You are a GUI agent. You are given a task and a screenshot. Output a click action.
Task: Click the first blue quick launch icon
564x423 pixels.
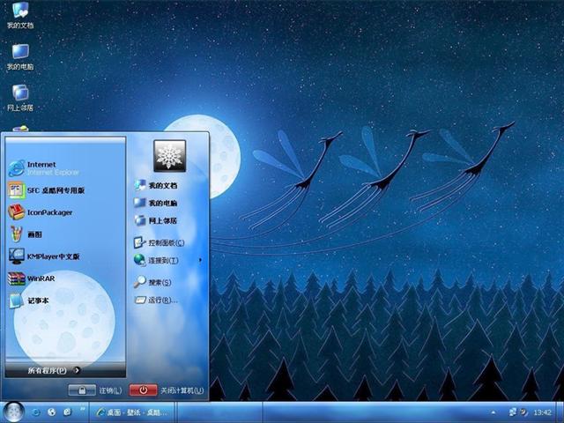point(35,412)
